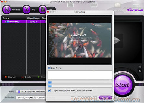Click the camera snapshot icon

click(x=140, y=67)
